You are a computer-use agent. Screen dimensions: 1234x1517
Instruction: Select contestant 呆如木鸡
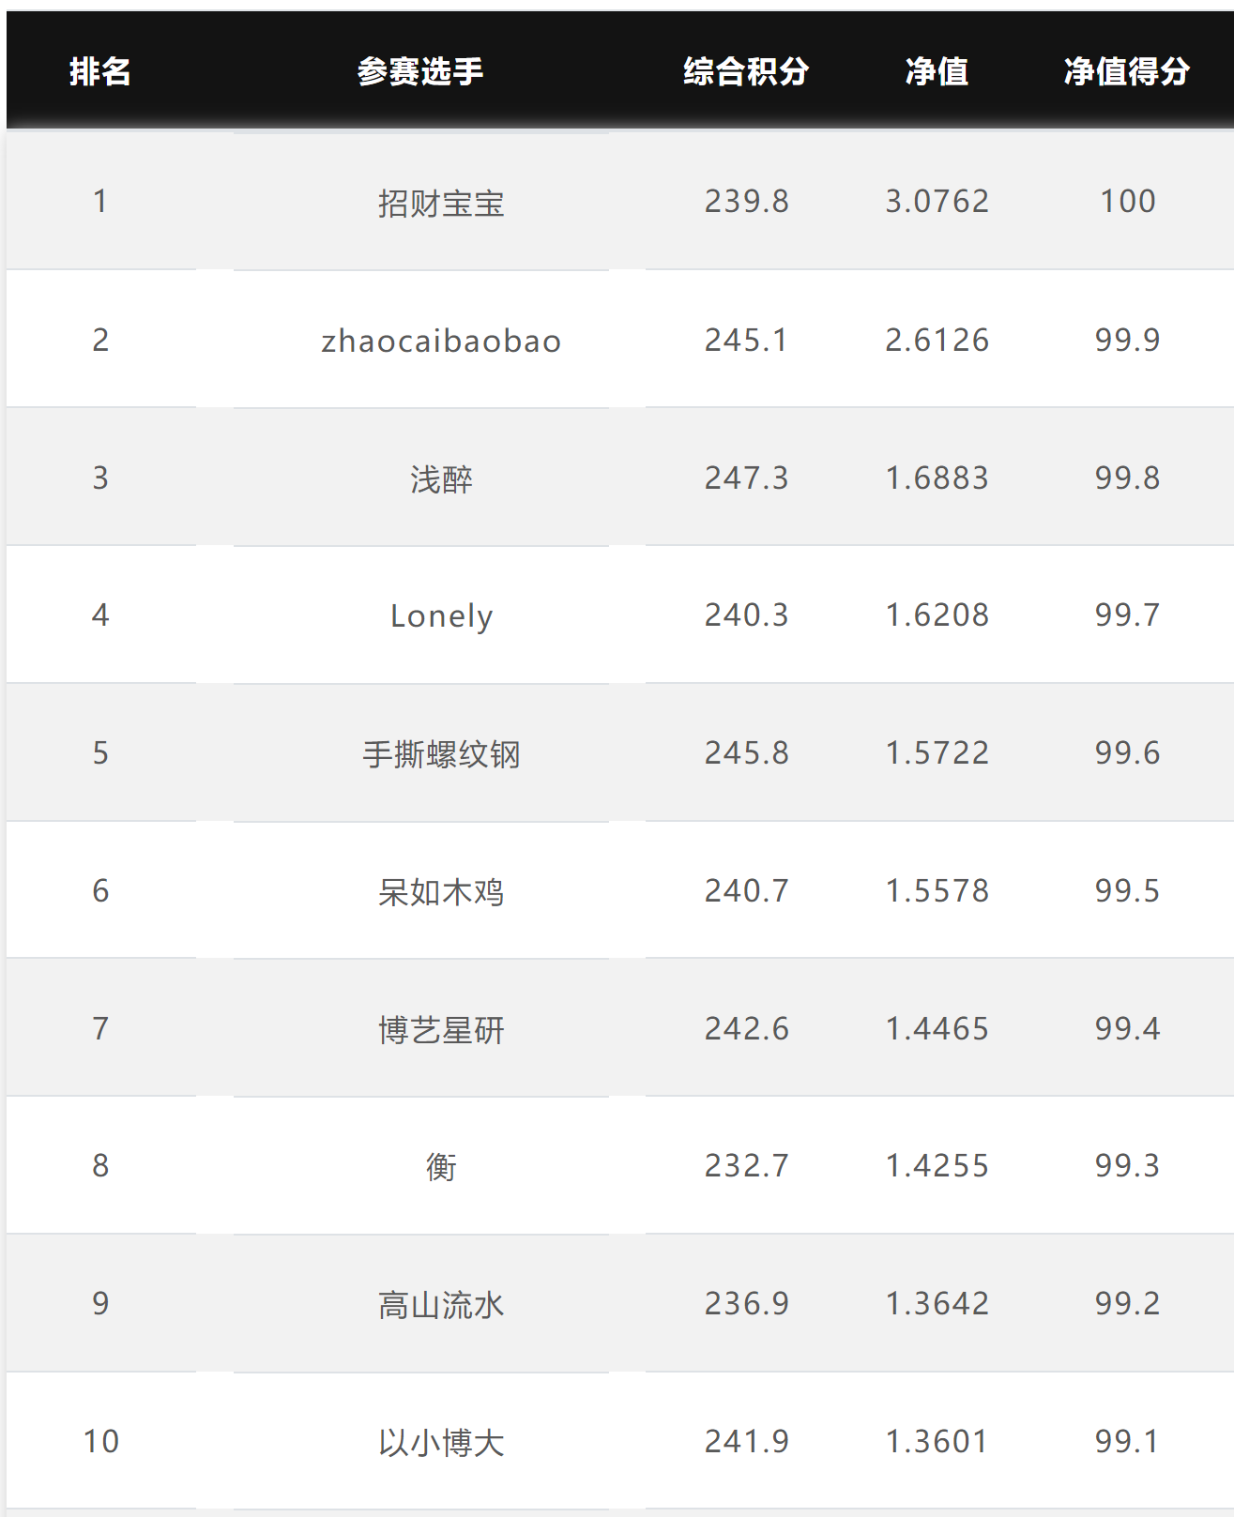click(x=441, y=891)
